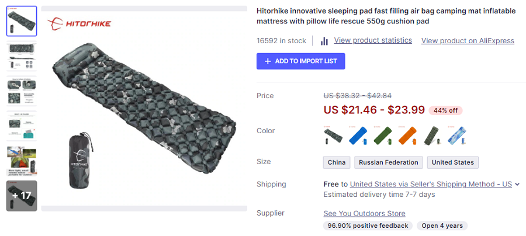Click the product statistics bar chart icon
The width and height of the screenshot is (526, 236).
pyautogui.click(x=324, y=41)
